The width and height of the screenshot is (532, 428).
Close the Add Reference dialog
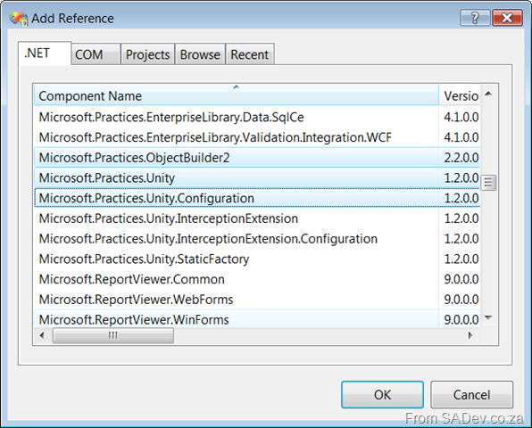click(507, 18)
